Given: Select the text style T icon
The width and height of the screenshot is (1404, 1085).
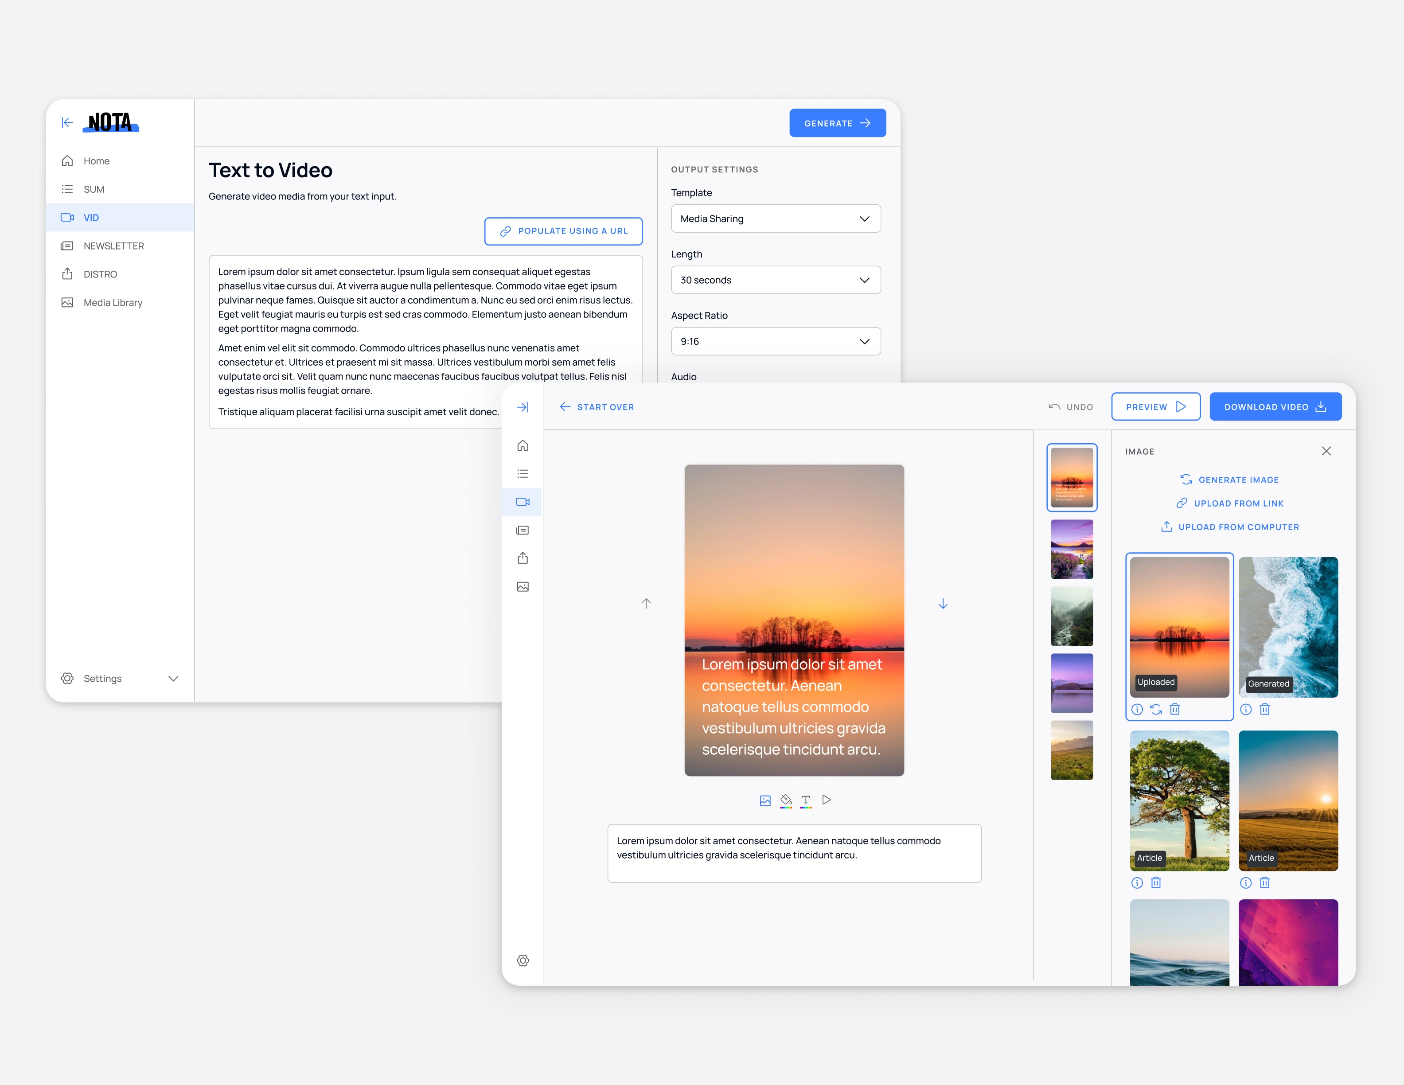Looking at the screenshot, I should point(806,800).
